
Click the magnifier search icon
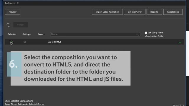(137, 34)
